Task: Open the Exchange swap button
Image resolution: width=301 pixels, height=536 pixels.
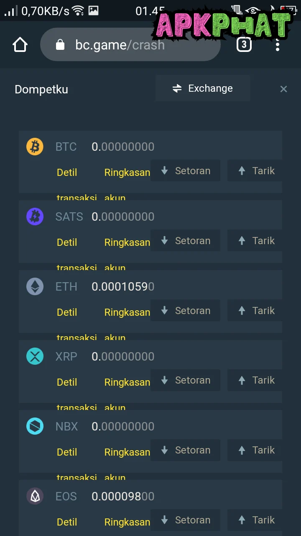Action: pyautogui.click(x=203, y=88)
